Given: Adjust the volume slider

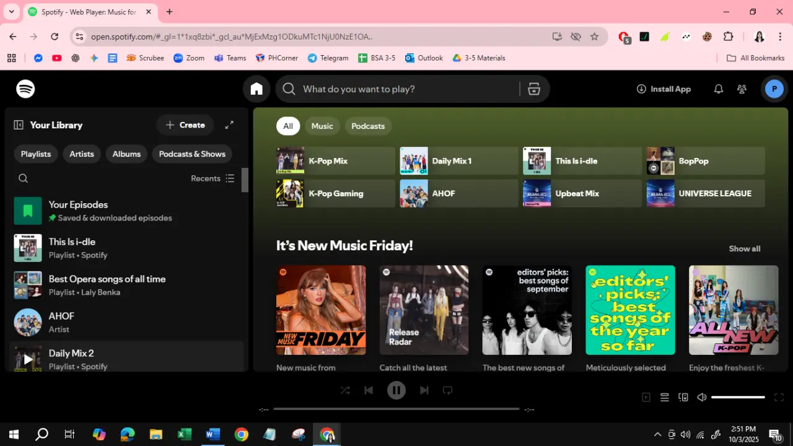Looking at the screenshot, I should click(x=738, y=398).
